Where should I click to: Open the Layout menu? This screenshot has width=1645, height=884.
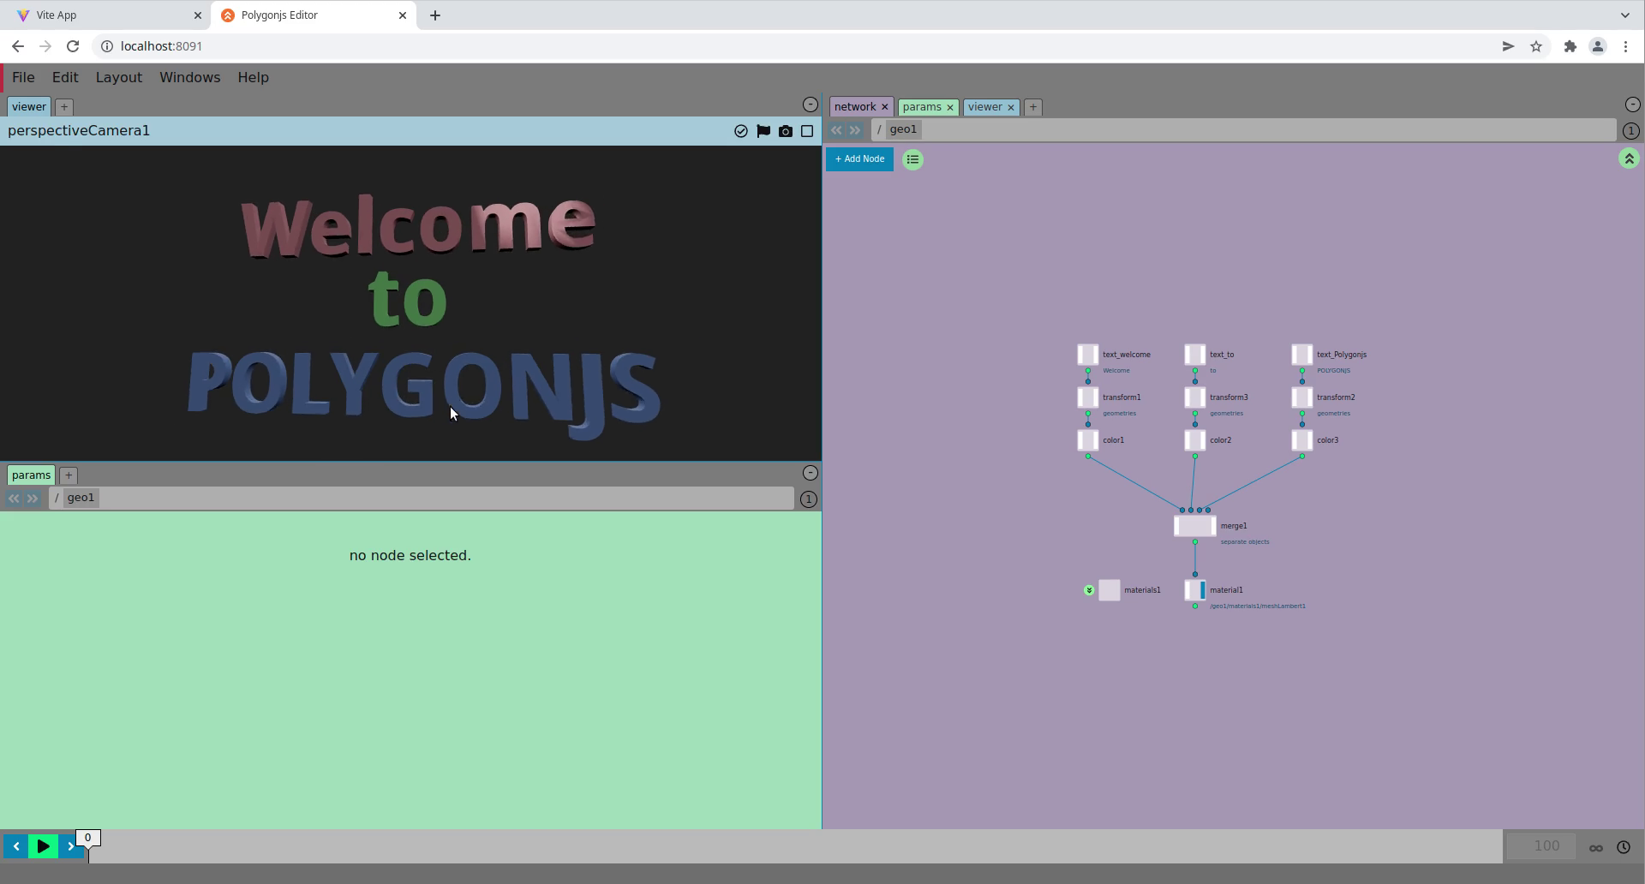click(x=119, y=77)
